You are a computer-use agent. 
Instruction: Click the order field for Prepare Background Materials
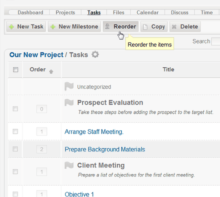[42, 149]
